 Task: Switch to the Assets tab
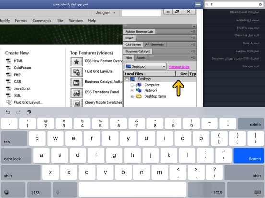pyautogui.click(x=141, y=58)
